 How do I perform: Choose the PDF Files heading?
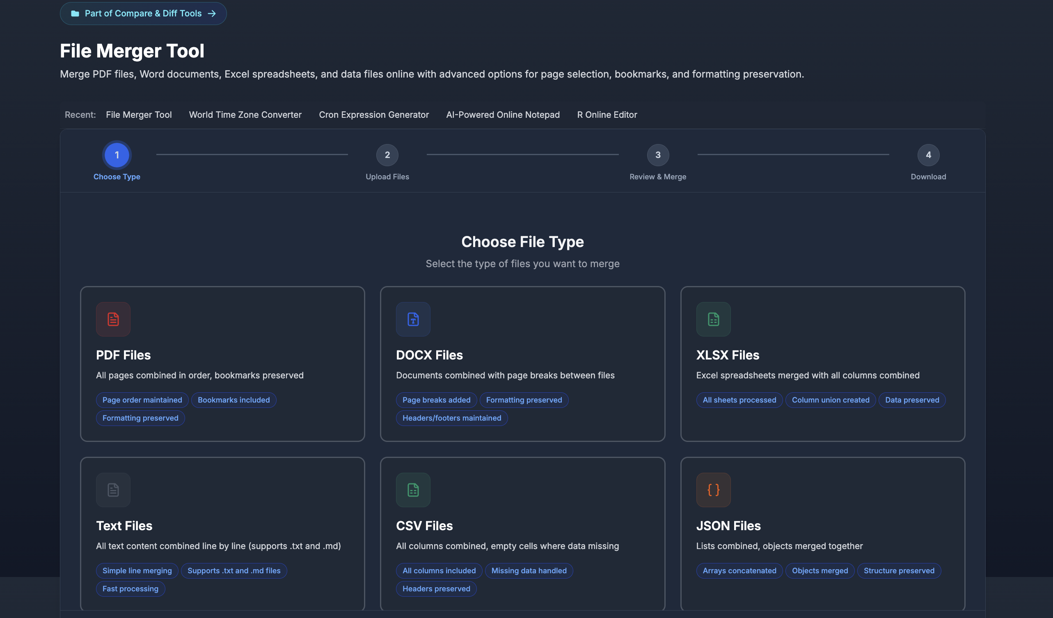click(x=123, y=355)
